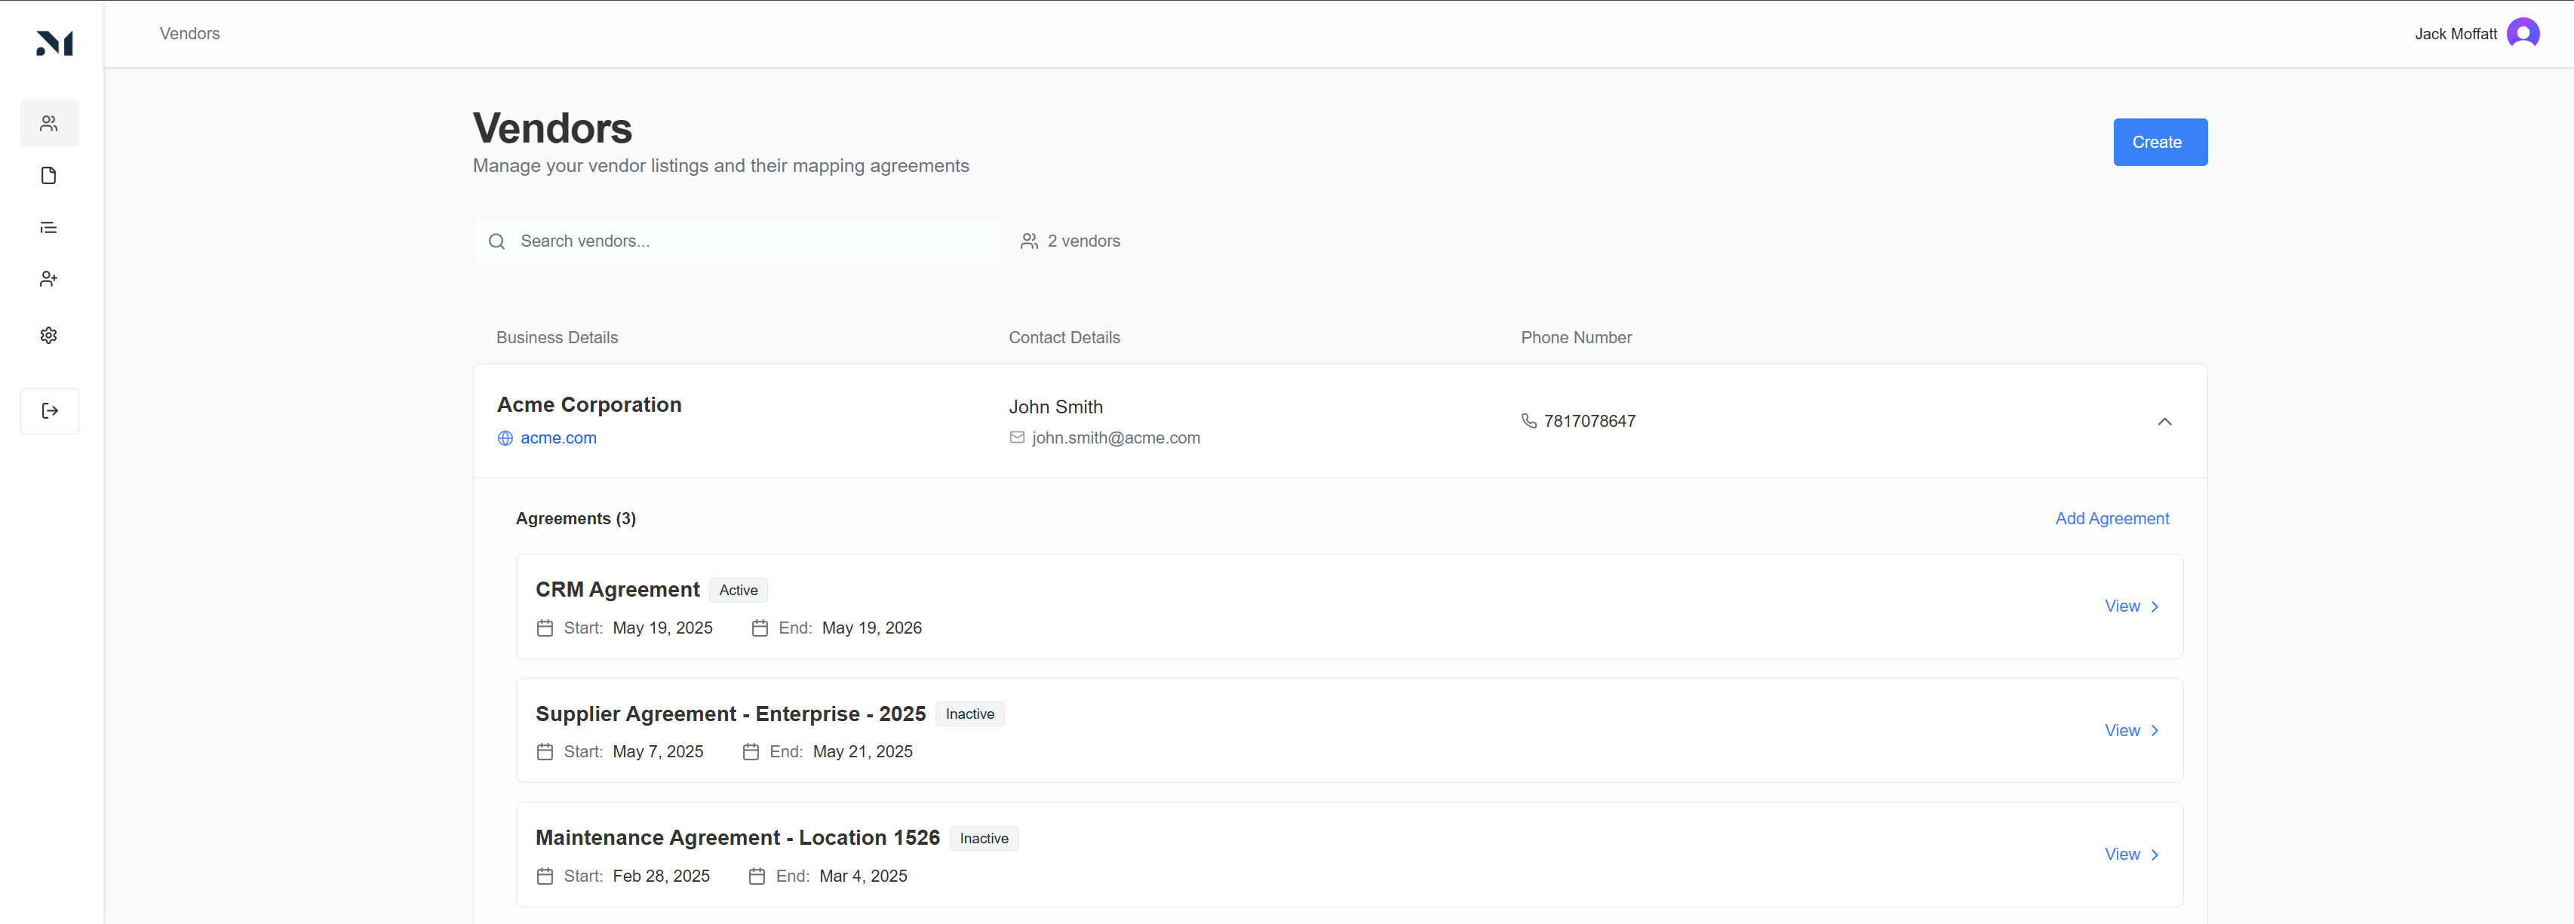Click the logout icon at the sidebar bottom
Viewport: 2574px width, 924px height.
coord(49,410)
